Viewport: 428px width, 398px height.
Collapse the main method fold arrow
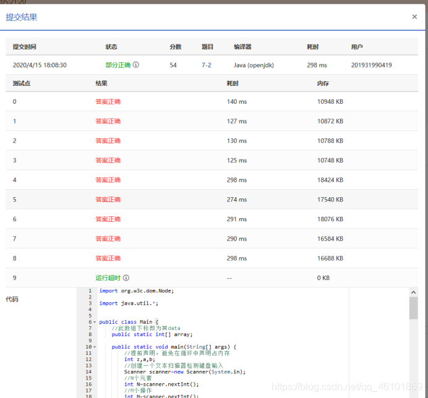95,347
